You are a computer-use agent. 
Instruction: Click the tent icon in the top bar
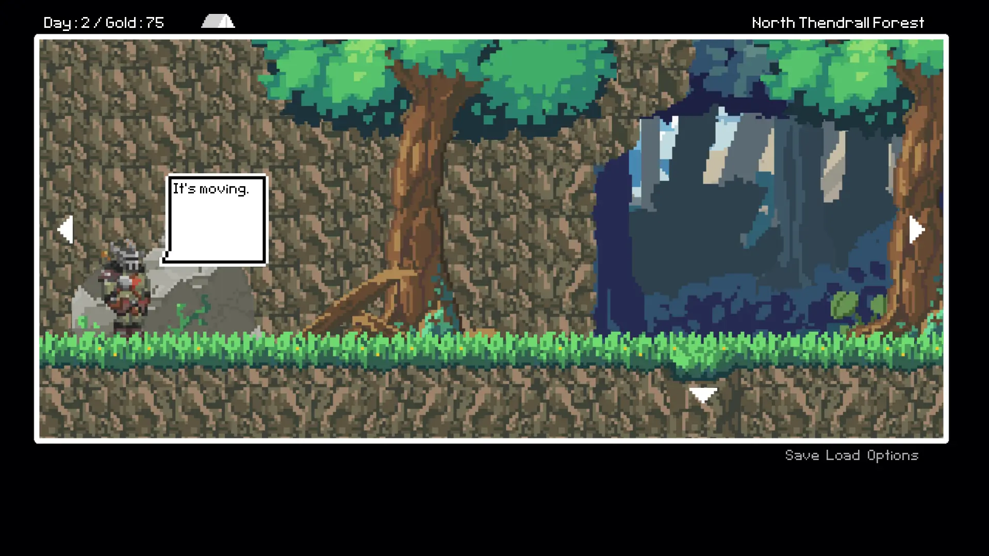218,21
